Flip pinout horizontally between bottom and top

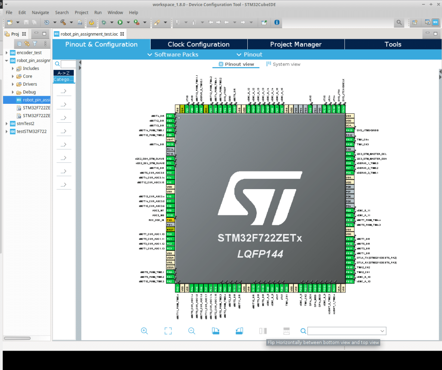263,331
